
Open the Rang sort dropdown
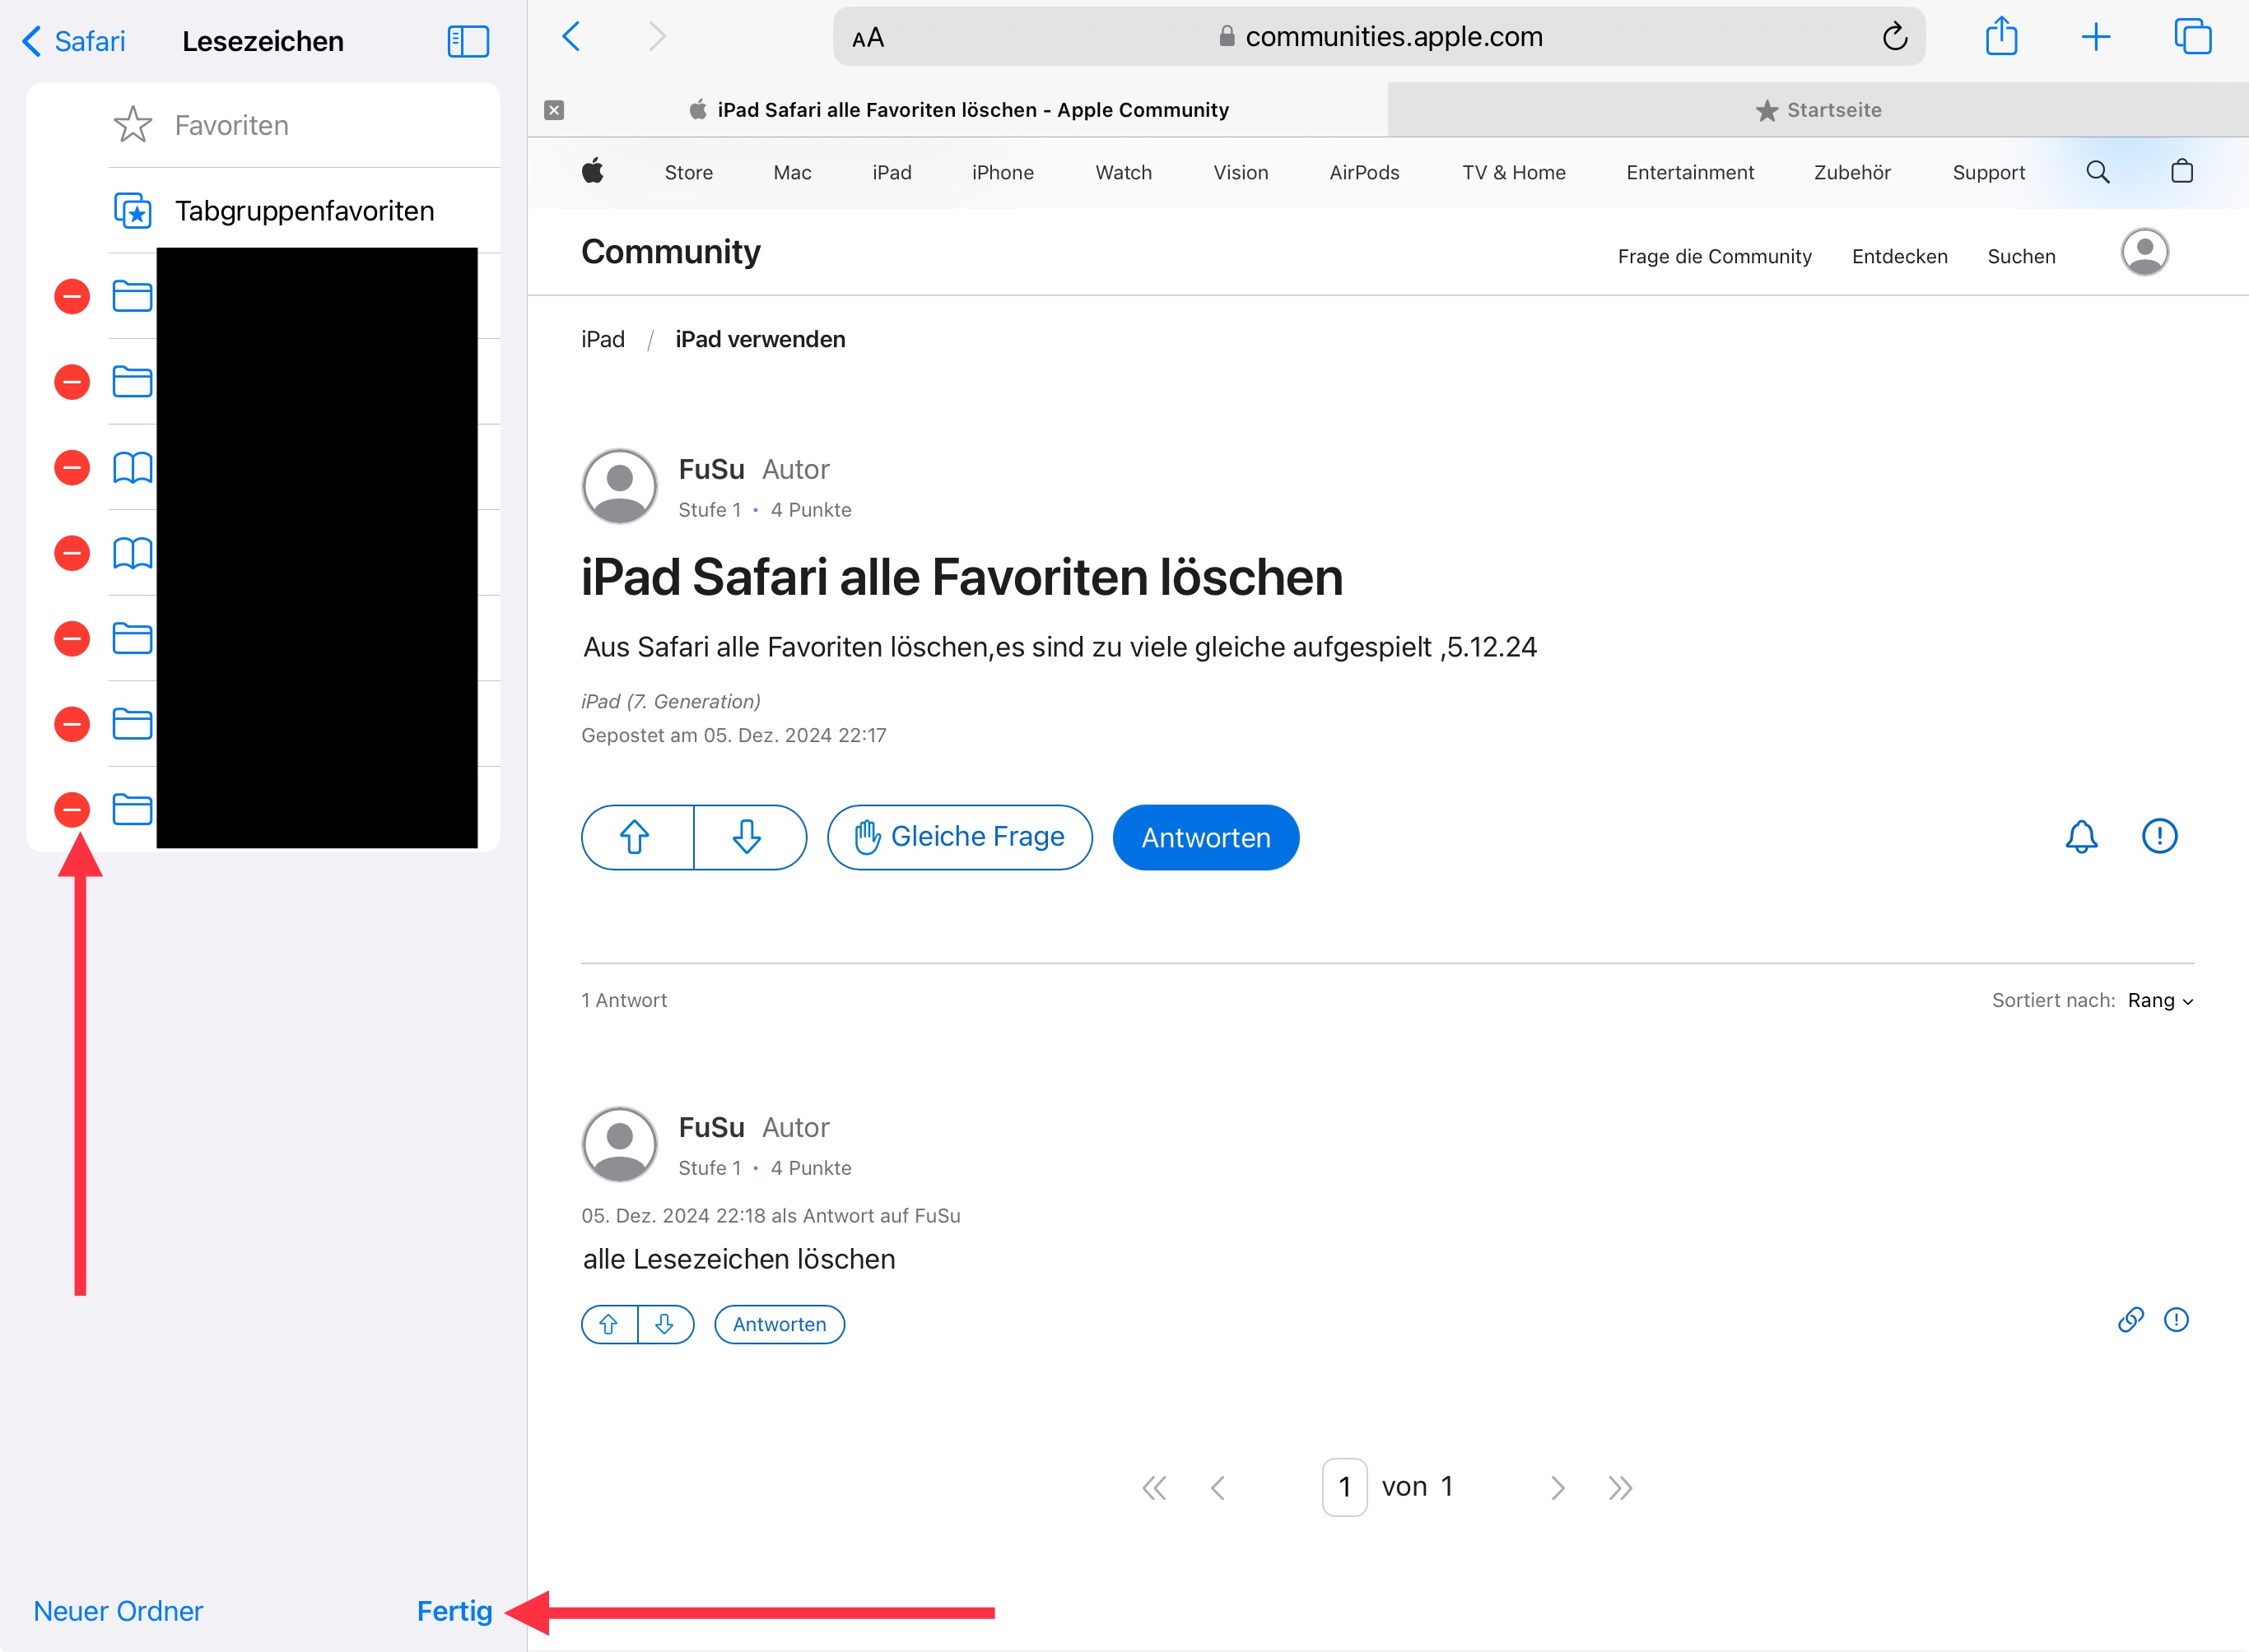coord(2159,1001)
